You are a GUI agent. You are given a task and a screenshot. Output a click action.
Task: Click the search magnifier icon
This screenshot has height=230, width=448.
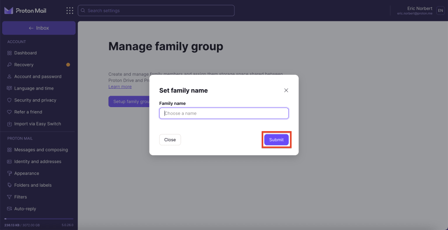83,10
